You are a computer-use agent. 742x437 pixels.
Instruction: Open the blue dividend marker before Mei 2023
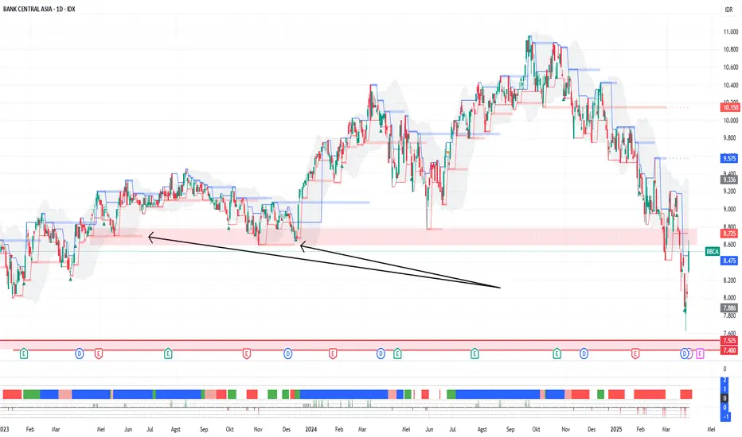click(80, 354)
